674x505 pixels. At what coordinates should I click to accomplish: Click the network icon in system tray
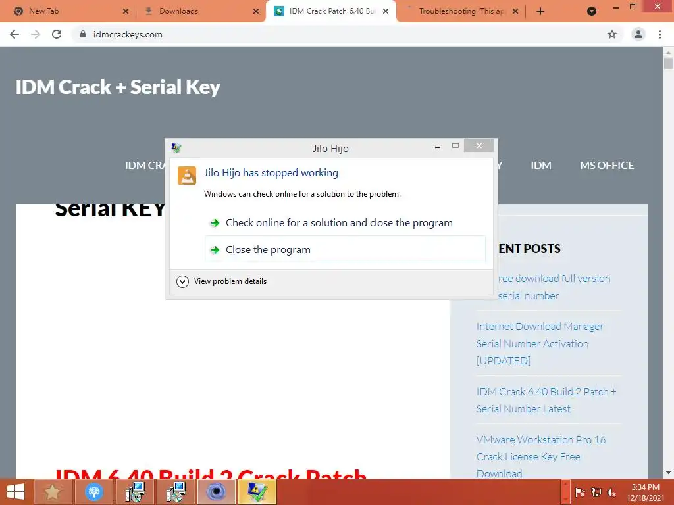[x=596, y=493]
